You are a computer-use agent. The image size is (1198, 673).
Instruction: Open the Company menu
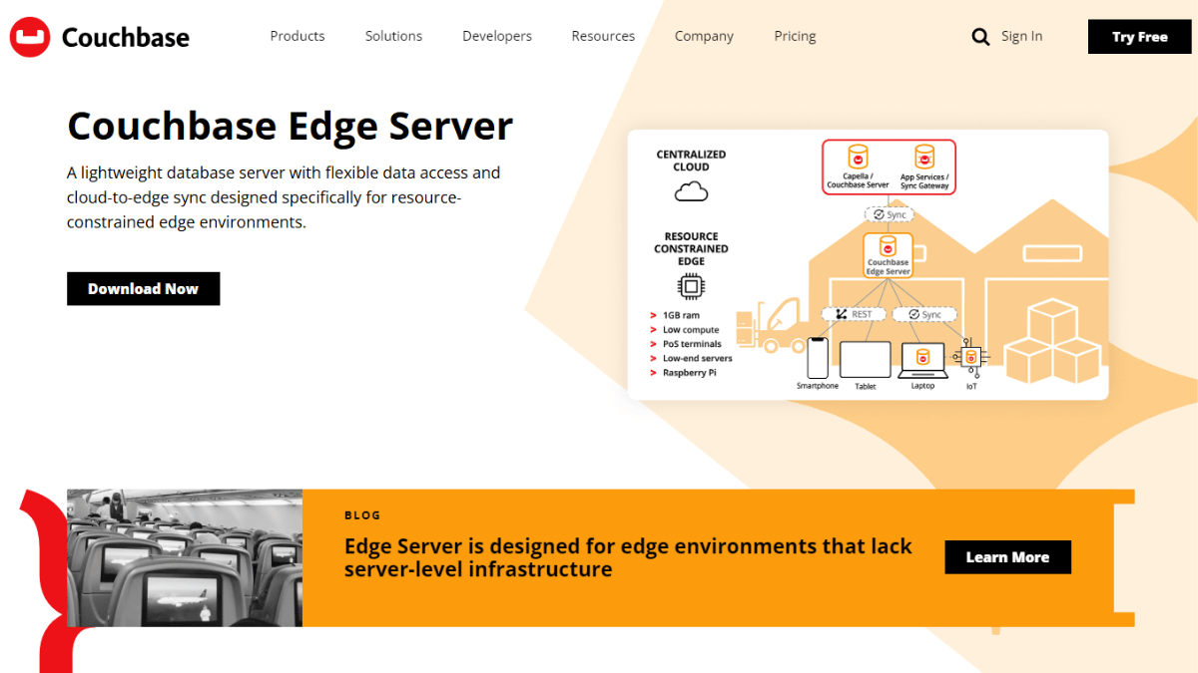tap(704, 36)
